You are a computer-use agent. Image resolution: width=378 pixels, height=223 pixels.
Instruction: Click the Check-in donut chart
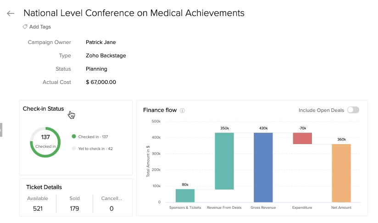pyautogui.click(x=45, y=142)
